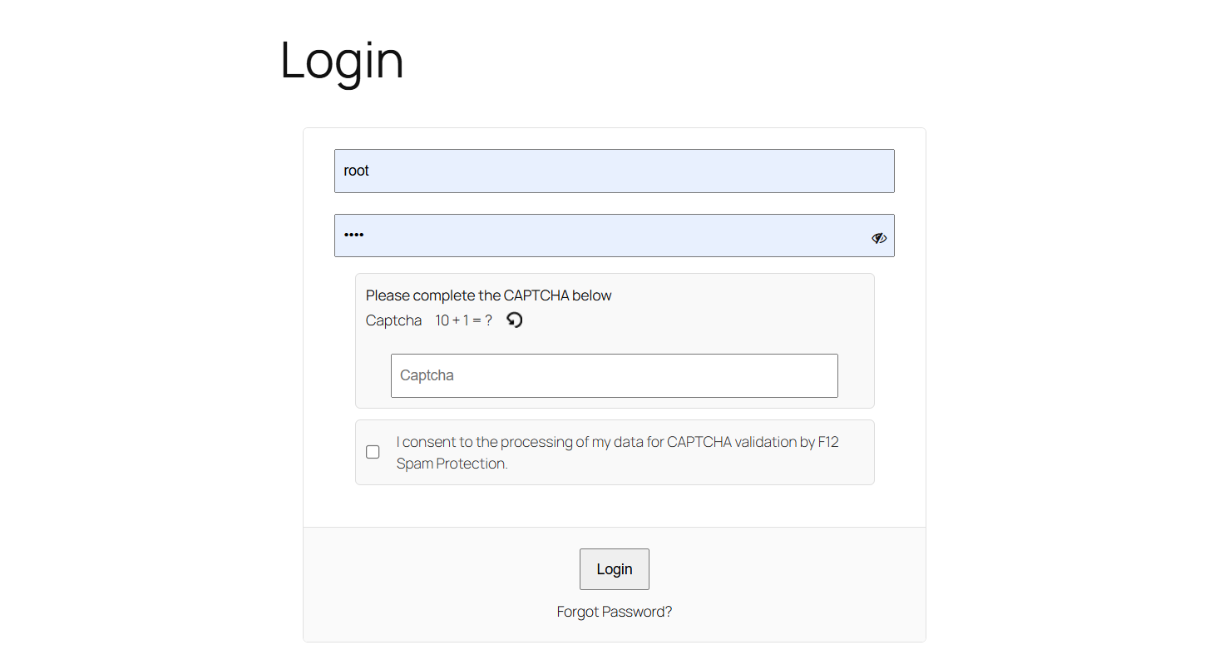The height and width of the screenshot is (650, 1210).
Task: Show the hidden password via eye icon
Action: pyautogui.click(x=879, y=238)
